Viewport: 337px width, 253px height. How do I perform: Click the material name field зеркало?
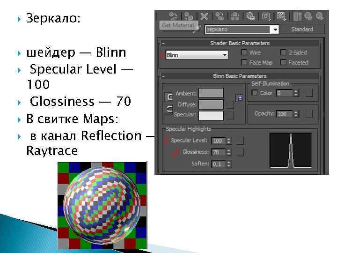[x=237, y=30]
